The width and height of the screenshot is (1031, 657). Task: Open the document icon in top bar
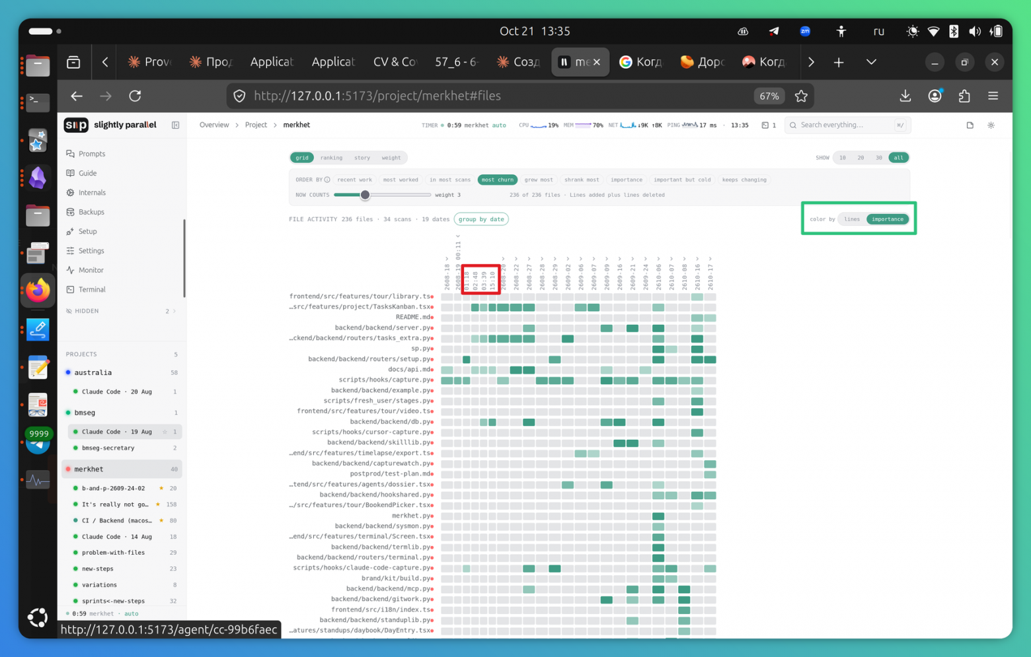click(970, 125)
